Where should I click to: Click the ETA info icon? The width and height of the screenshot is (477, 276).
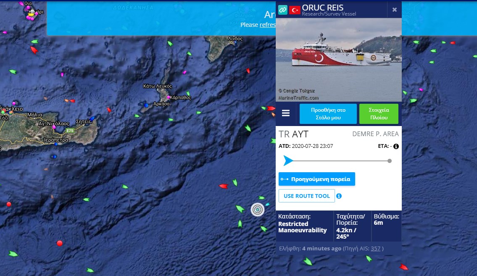tap(396, 146)
